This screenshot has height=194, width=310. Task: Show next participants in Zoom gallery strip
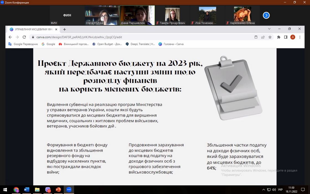click(266, 15)
